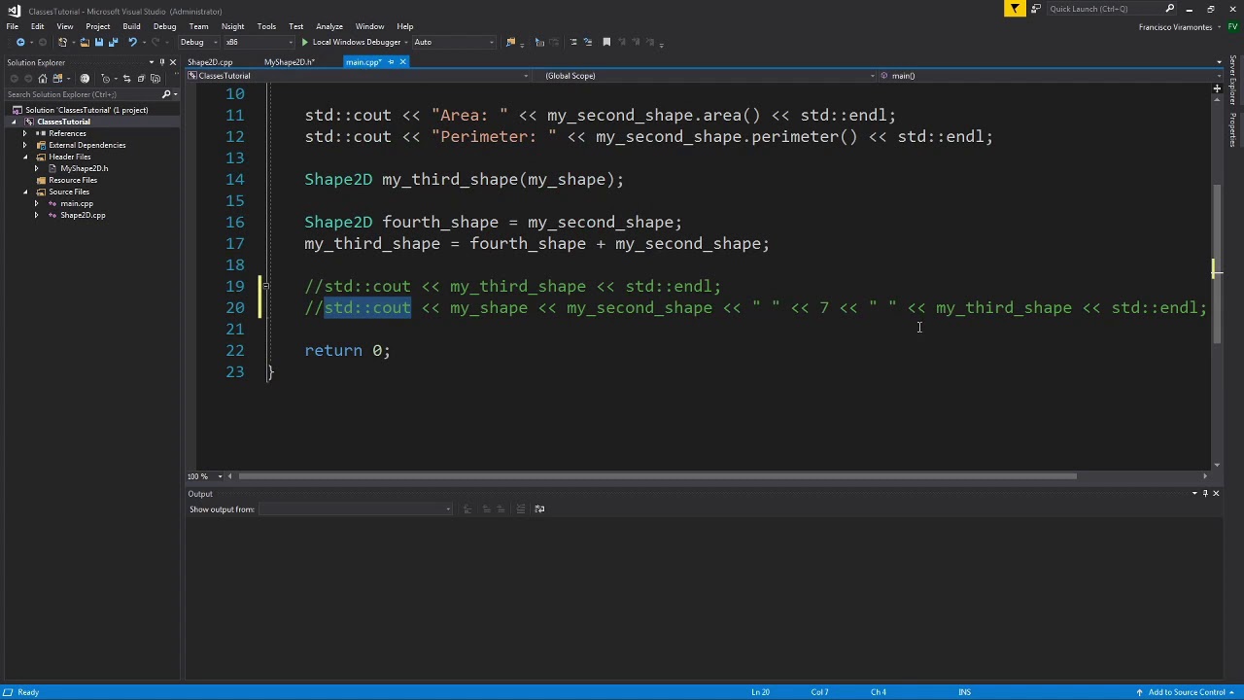Open the Server Explorer side tab

click(x=1233, y=80)
